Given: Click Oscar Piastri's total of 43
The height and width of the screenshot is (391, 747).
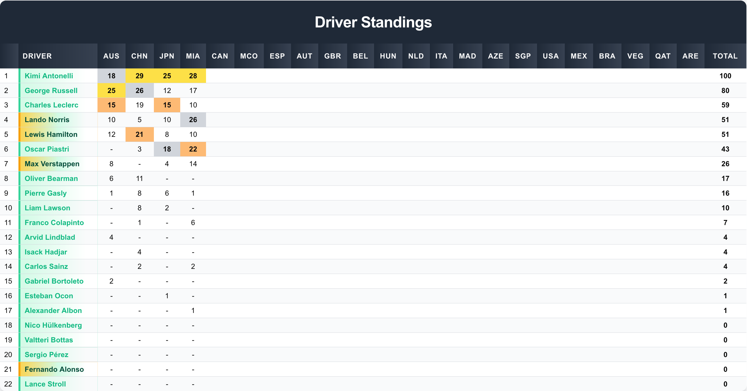Looking at the screenshot, I should tap(725, 149).
